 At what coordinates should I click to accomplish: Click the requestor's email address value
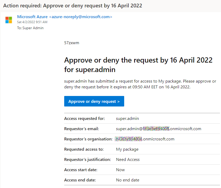click(158, 129)
